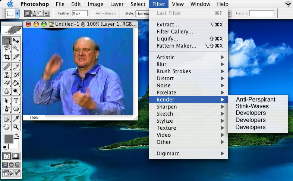Switch to Full Screen mode
Image resolution: width=293 pixels, height=181 pixels.
(x=18, y=165)
